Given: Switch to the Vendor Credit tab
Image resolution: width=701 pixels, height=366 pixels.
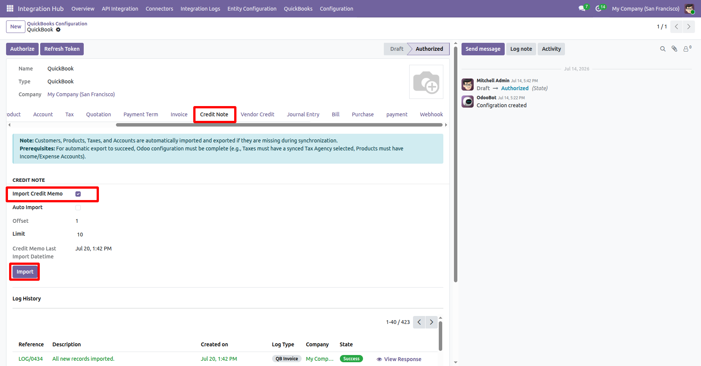Looking at the screenshot, I should point(257,114).
